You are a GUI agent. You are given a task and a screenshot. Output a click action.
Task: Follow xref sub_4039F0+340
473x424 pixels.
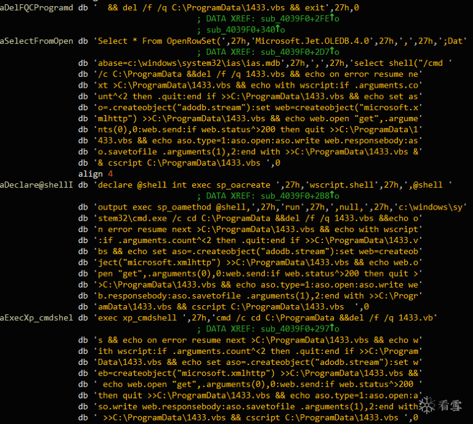pyautogui.click(x=245, y=30)
